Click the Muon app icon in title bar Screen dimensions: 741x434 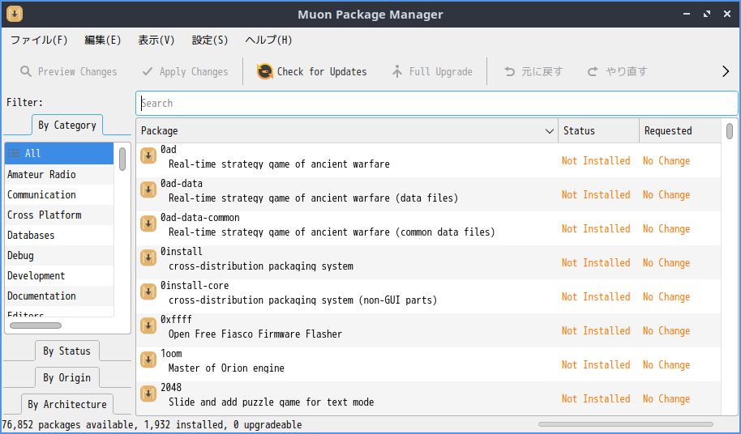tap(15, 14)
